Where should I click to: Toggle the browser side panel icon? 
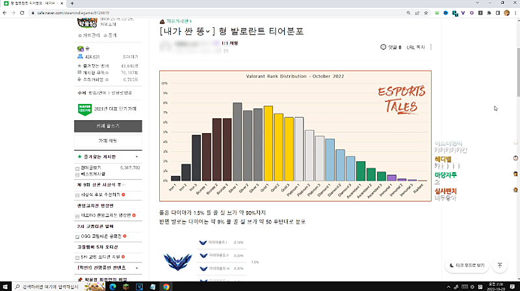click(x=498, y=13)
